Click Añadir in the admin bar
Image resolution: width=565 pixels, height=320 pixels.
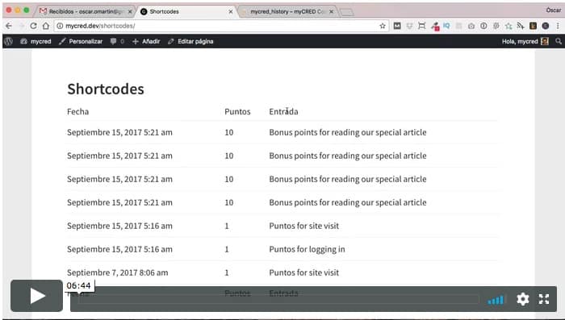pyautogui.click(x=146, y=41)
